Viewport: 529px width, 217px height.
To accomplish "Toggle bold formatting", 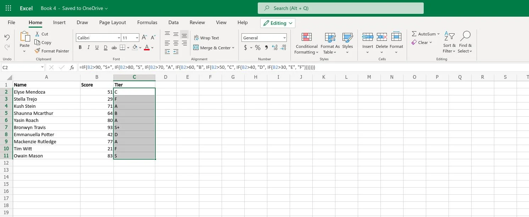I will click(80, 48).
